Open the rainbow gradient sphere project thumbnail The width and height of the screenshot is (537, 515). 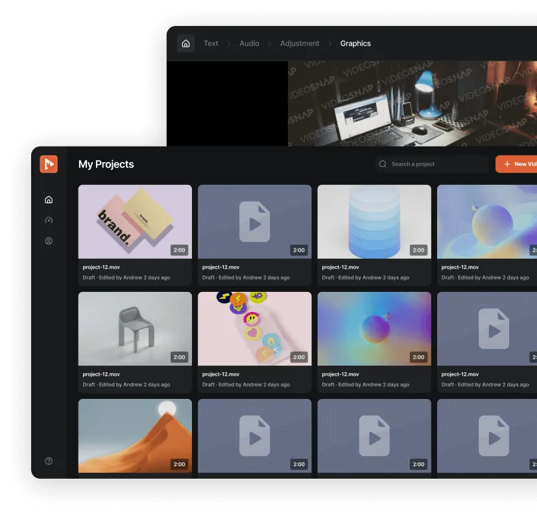coord(374,329)
